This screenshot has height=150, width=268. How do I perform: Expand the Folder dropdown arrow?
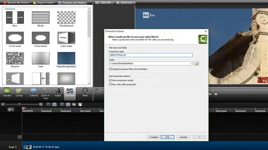click(x=191, y=63)
